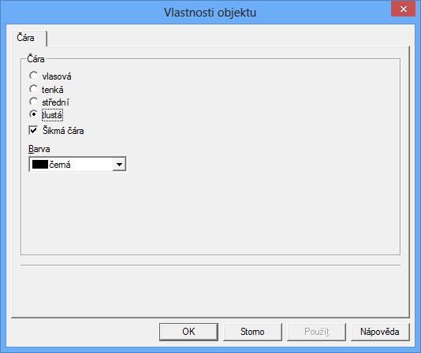Click the Vlastnosti objektu title bar
The image size is (421, 353).
click(210, 13)
